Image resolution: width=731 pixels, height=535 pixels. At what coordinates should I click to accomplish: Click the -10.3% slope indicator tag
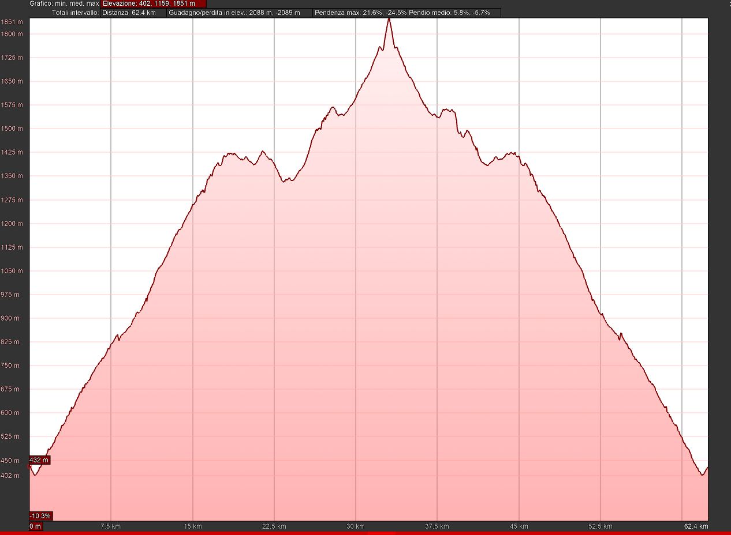[40, 515]
